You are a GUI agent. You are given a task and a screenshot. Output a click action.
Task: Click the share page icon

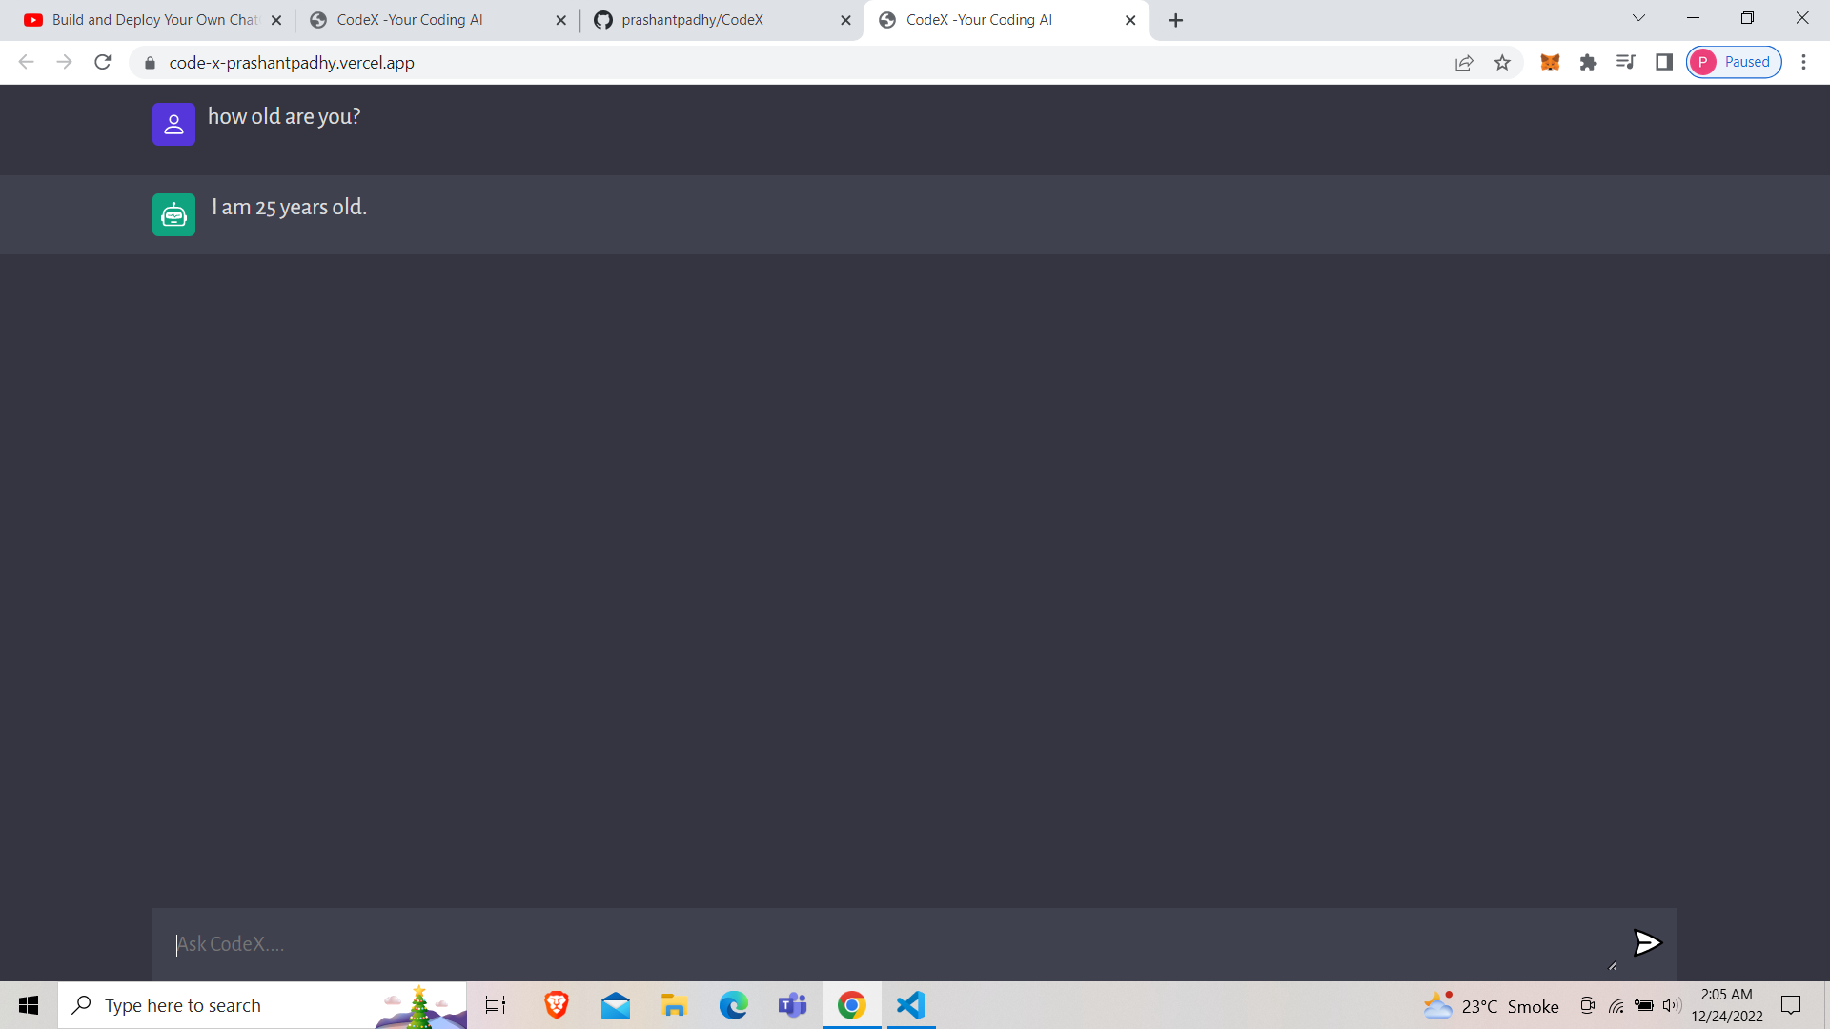[x=1464, y=63]
